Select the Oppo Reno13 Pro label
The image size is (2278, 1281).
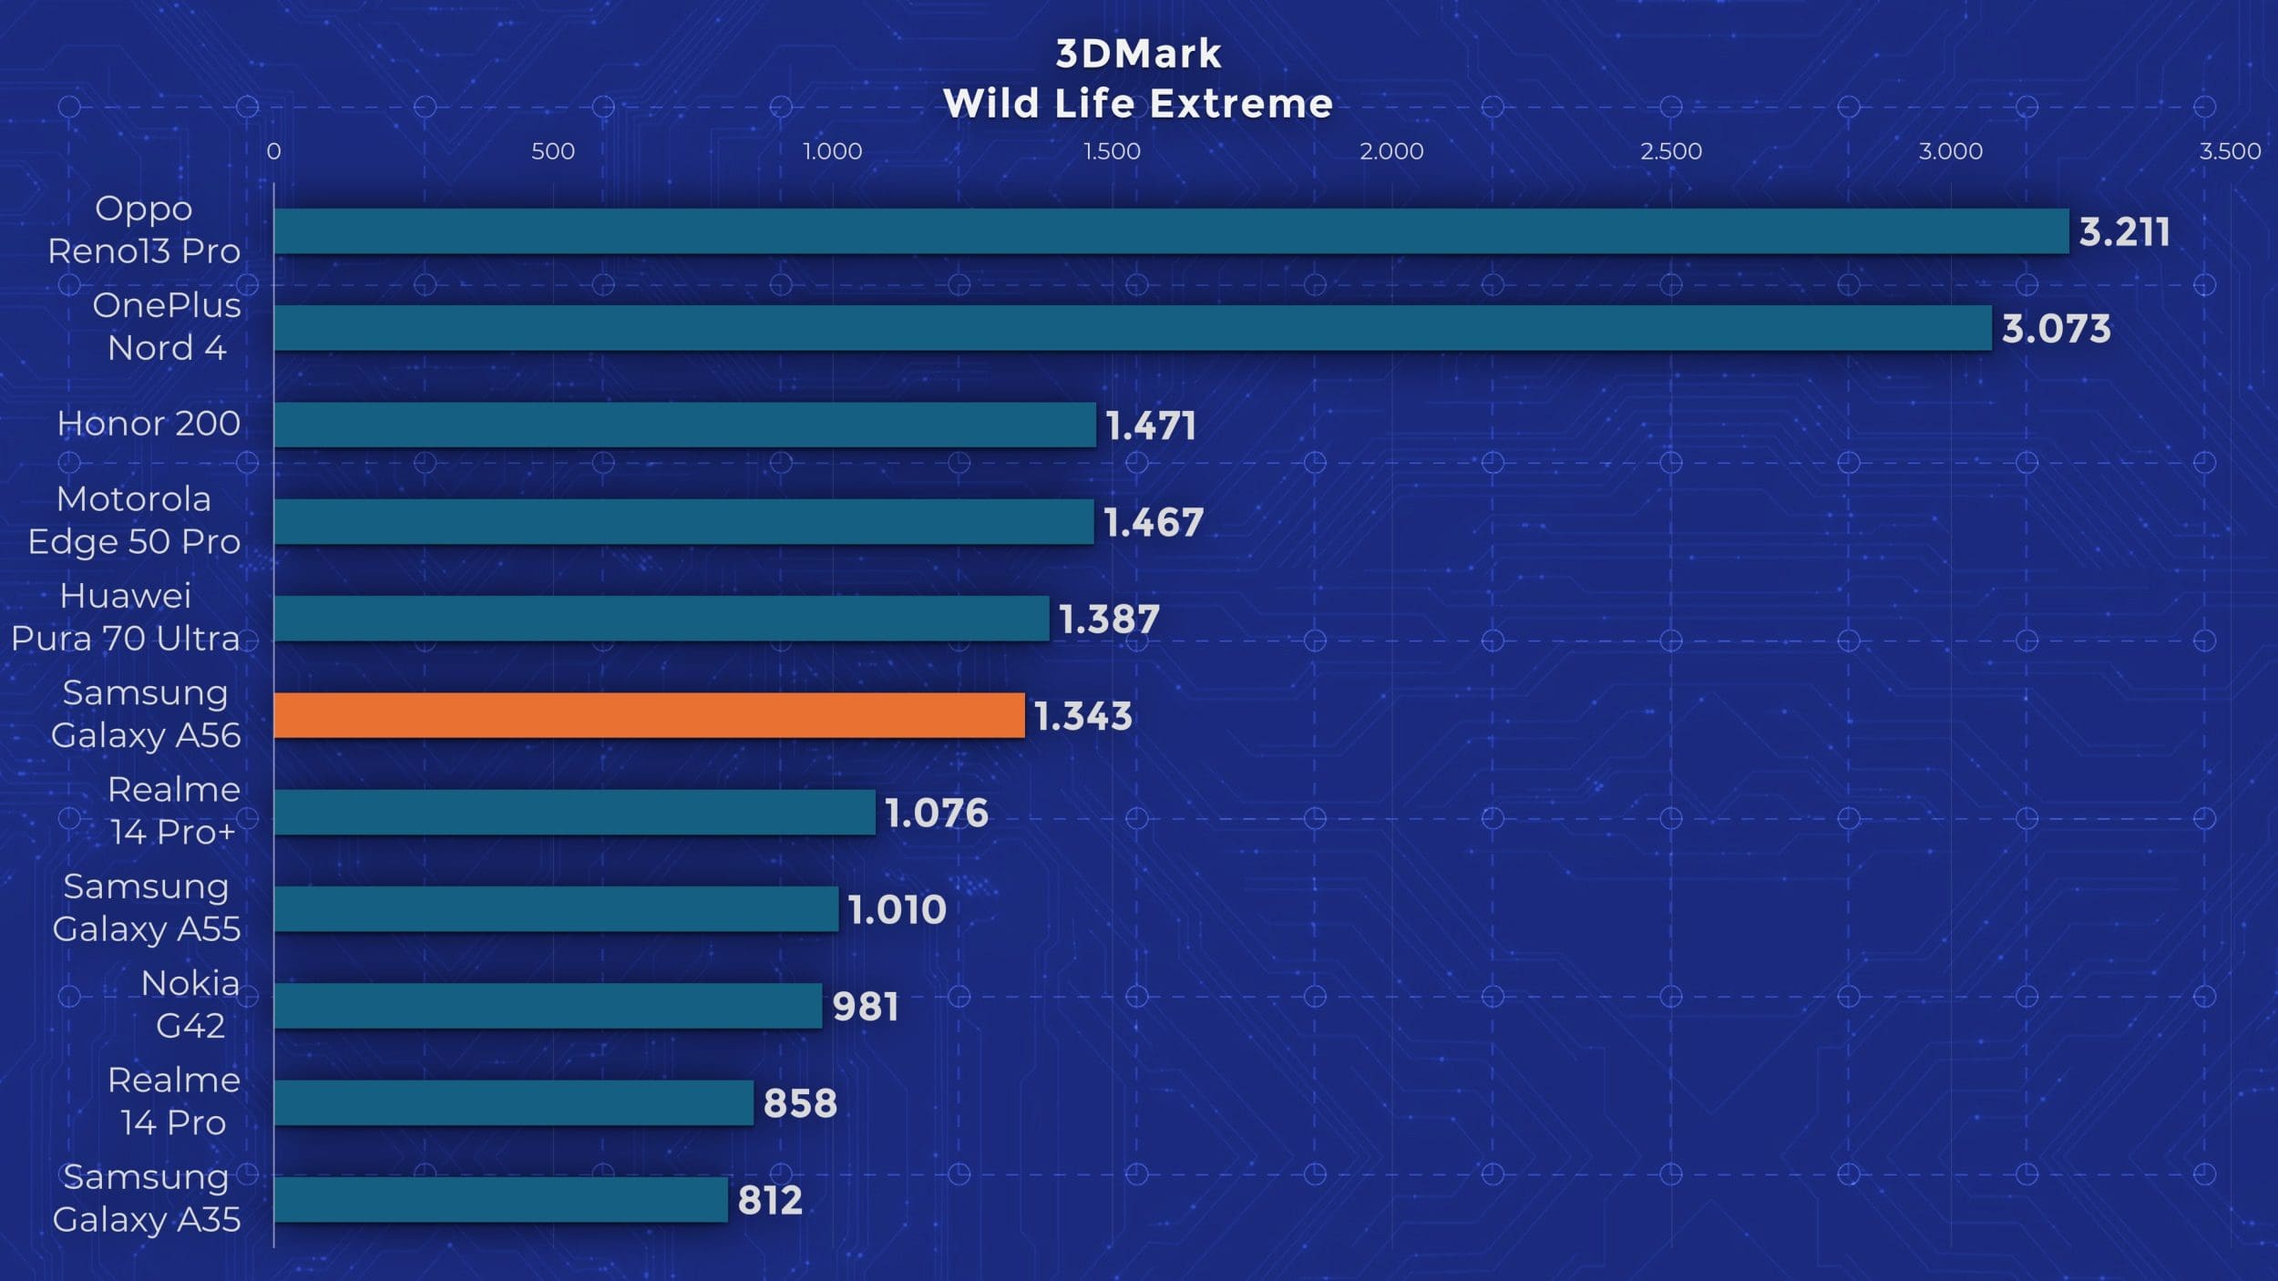pos(144,230)
